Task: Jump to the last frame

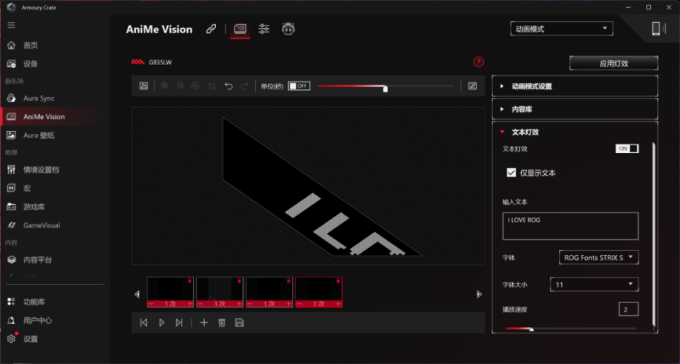Action: (178, 322)
